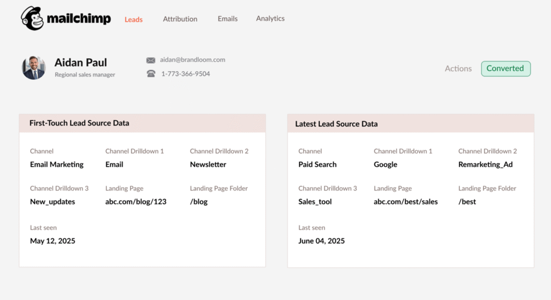Select Email under first-touch Channel Drilldown 1
Viewport: 551px width, 300px height.
tap(114, 164)
